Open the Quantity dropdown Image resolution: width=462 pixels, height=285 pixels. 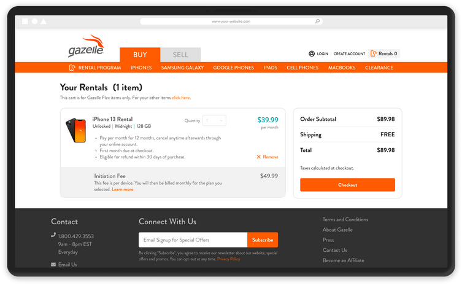[x=214, y=120]
